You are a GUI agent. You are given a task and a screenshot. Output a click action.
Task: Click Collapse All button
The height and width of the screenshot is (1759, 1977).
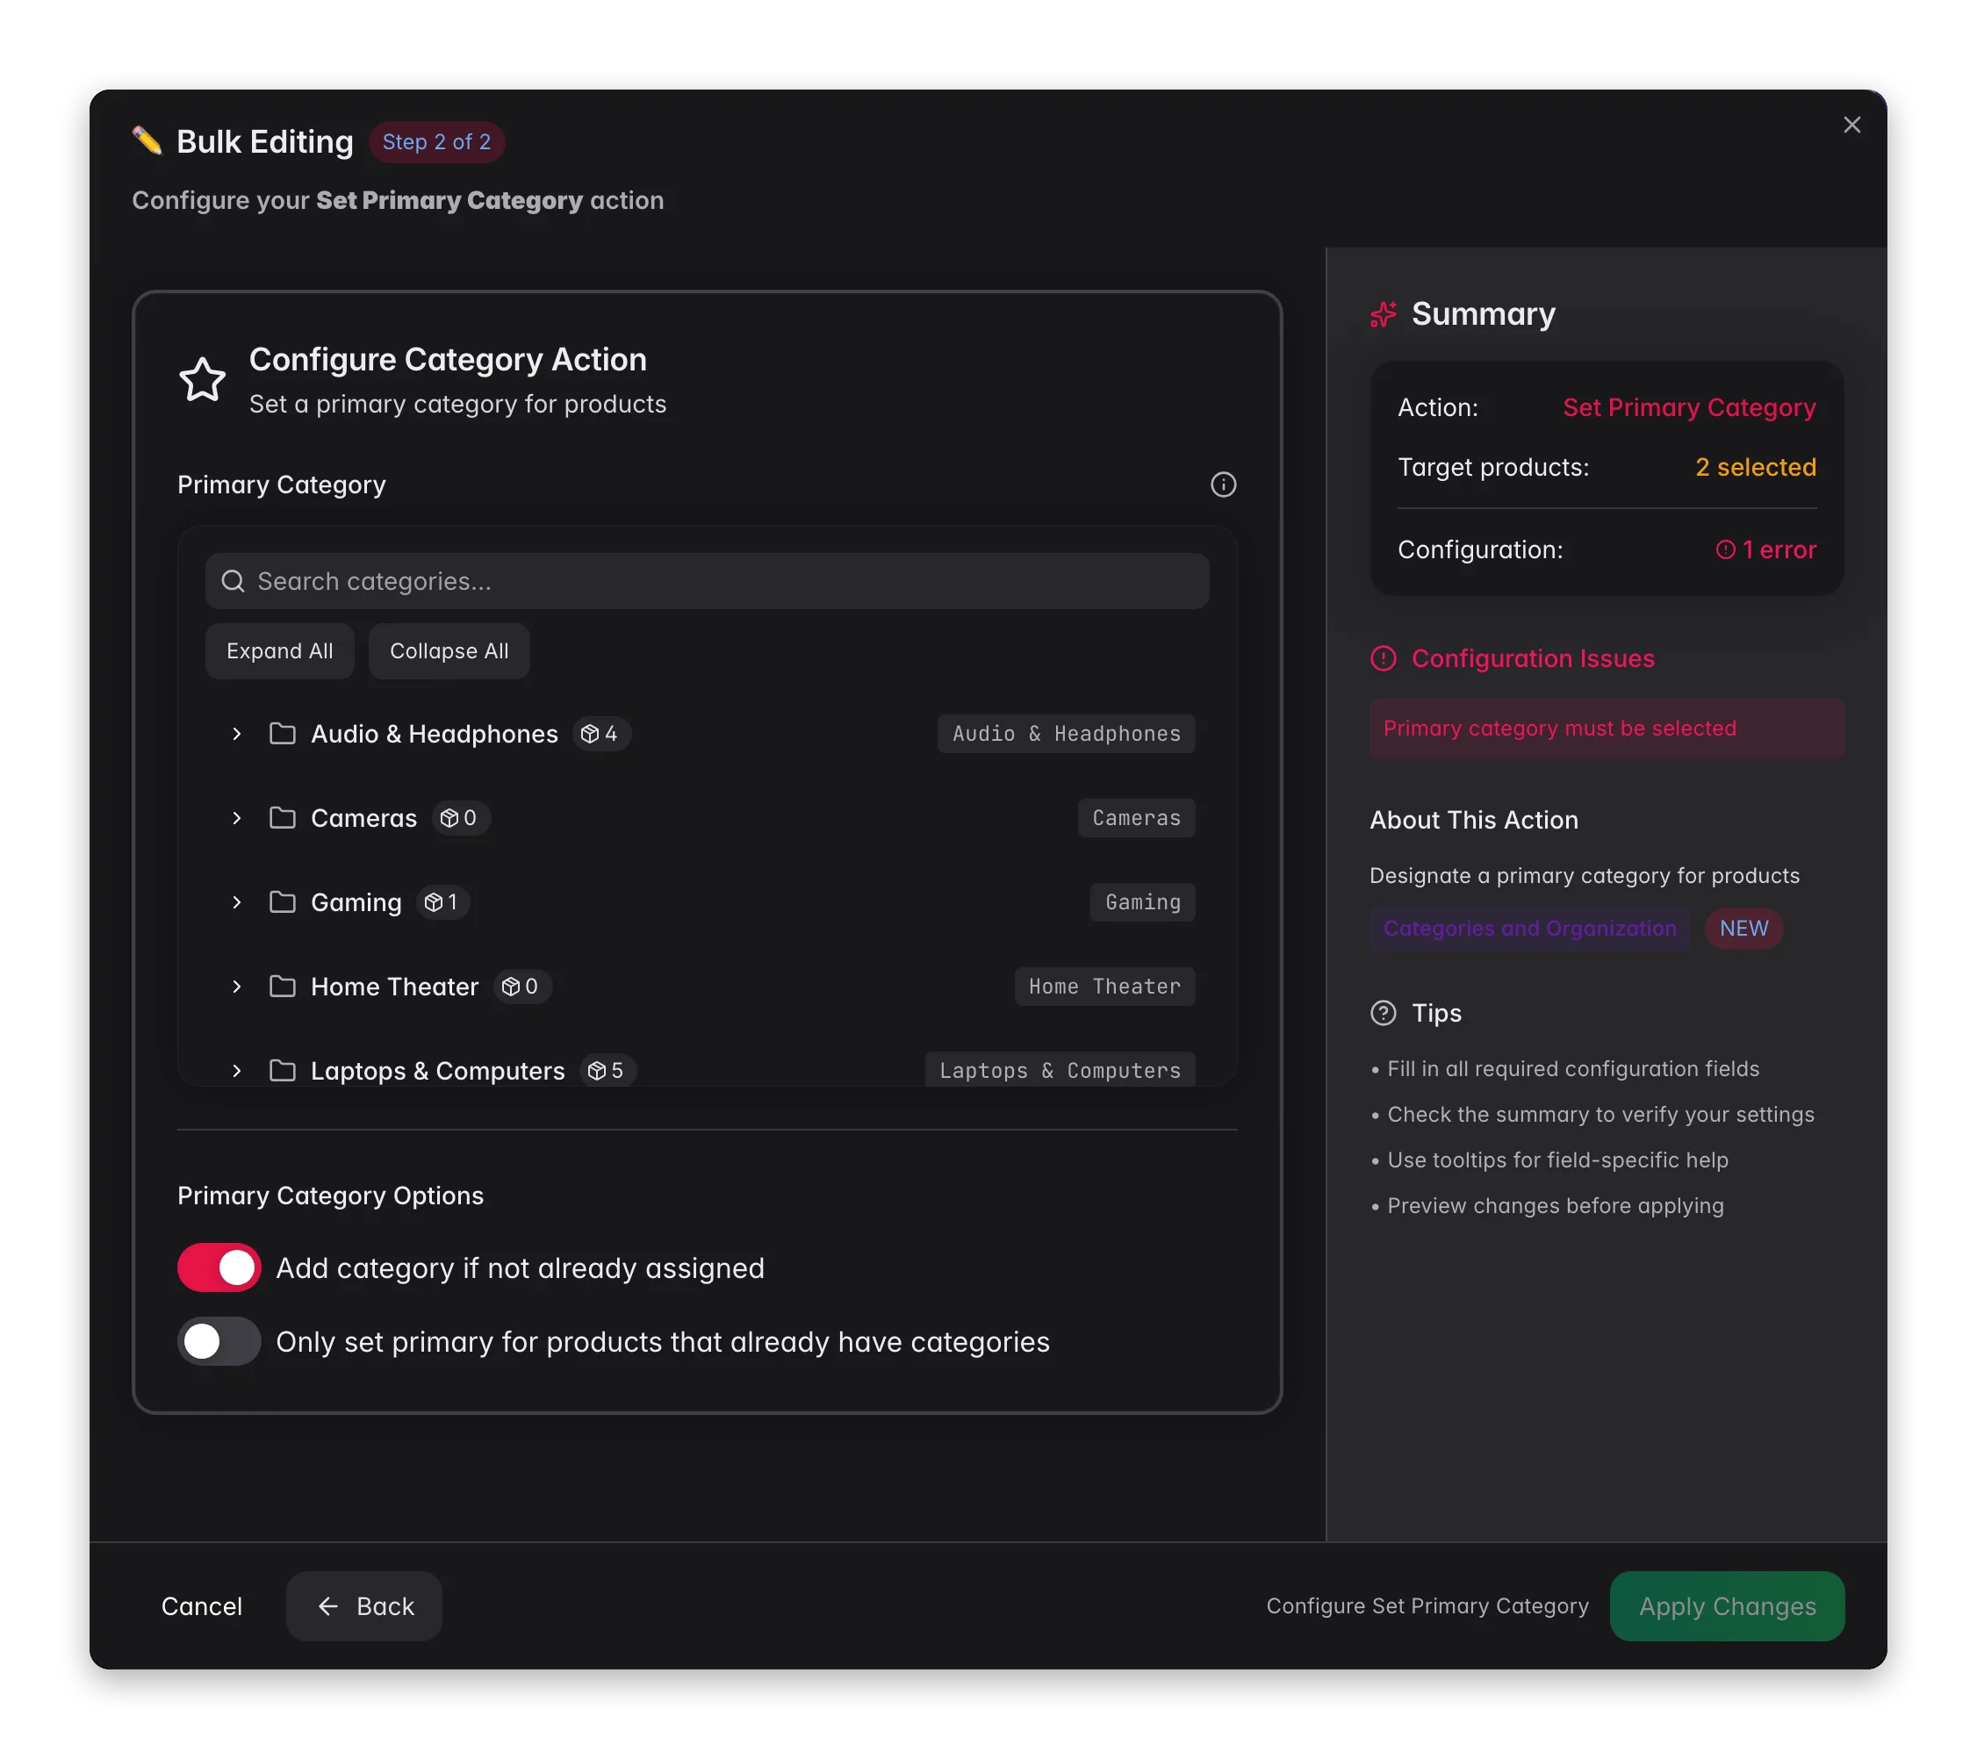coord(449,650)
